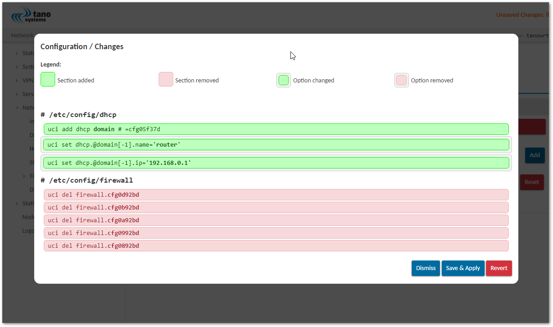Click the Tano Systems logo
The height and width of the screenshot is (327, 553).
[31, 16]
